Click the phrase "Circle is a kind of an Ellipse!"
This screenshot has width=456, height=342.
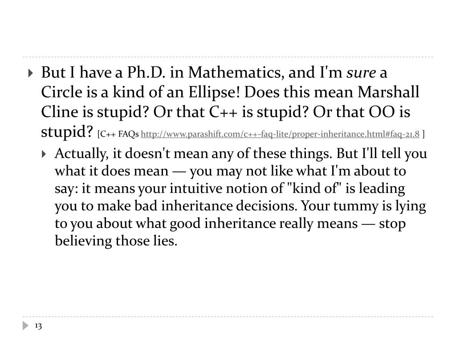(141, 92)
